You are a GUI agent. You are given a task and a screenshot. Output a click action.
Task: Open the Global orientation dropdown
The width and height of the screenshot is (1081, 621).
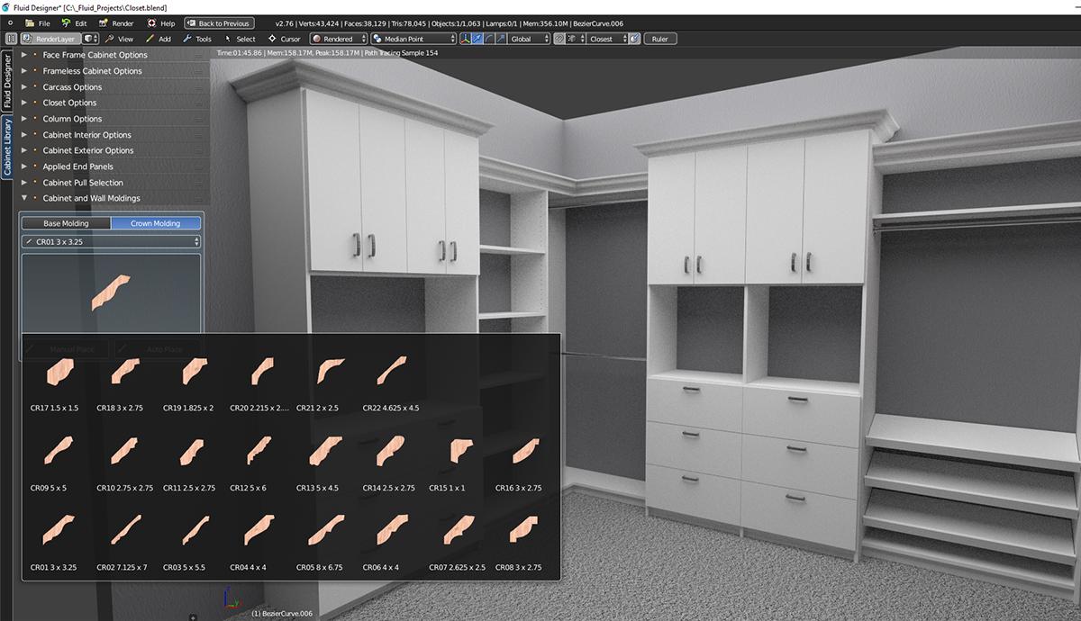(528, 39)
